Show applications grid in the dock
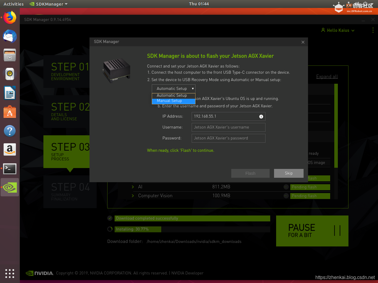The image size is (378, 283). click(x=10, y=273)
